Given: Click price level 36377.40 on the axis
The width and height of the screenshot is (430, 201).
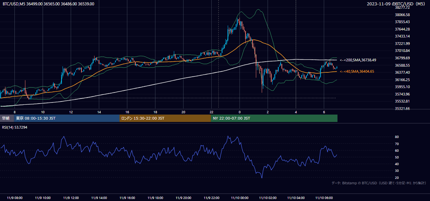Looking at the screenshot, I should coord(402,72).
